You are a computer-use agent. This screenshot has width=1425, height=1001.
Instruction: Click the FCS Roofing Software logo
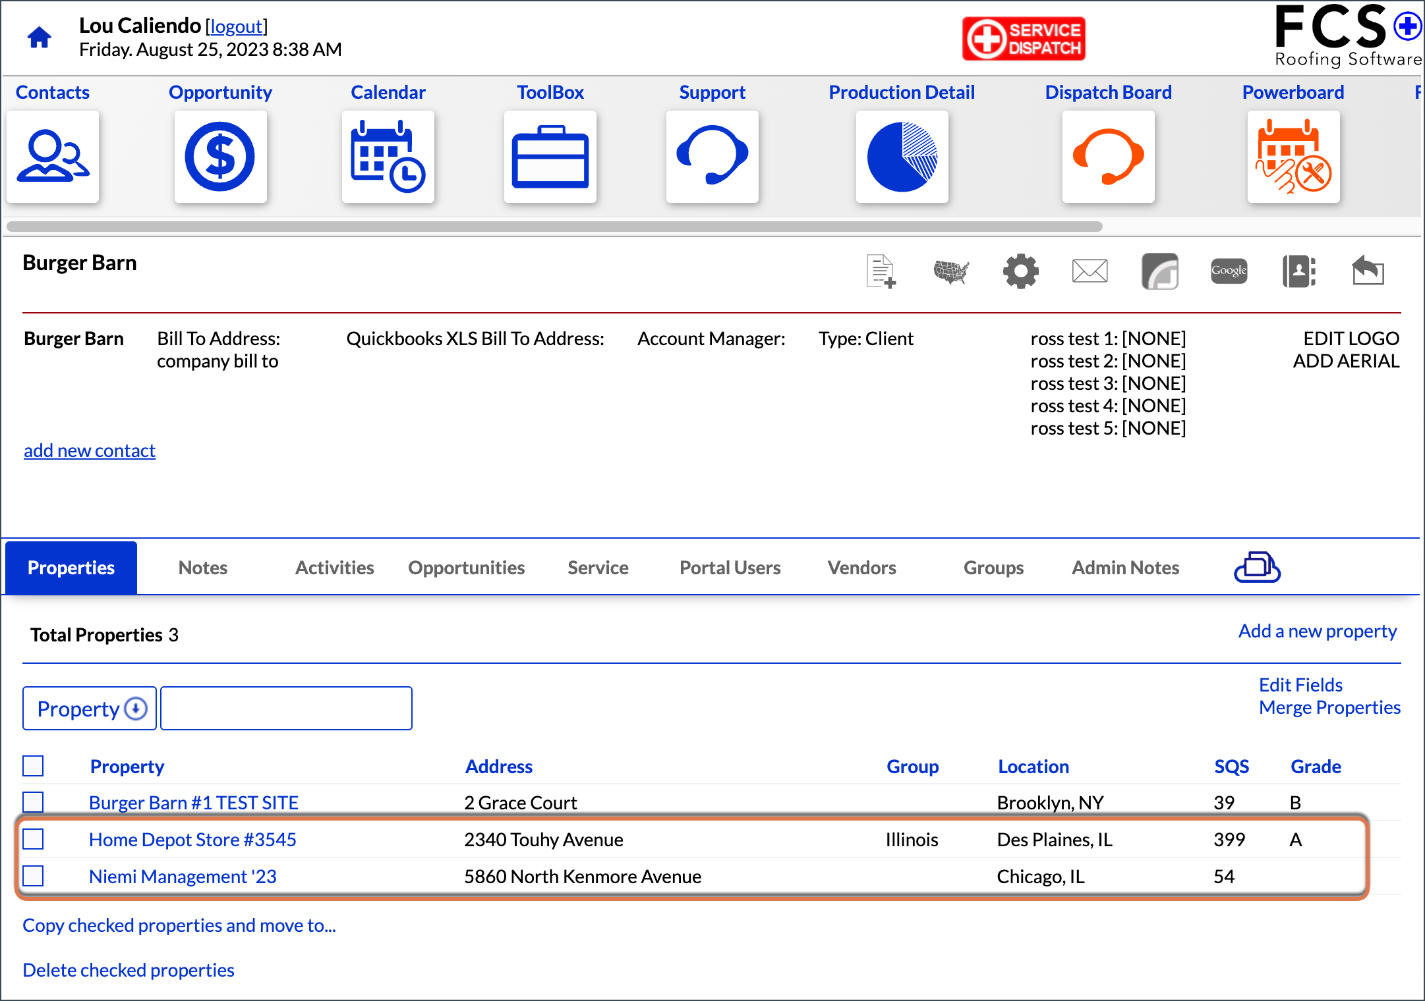click(1348, 36)
